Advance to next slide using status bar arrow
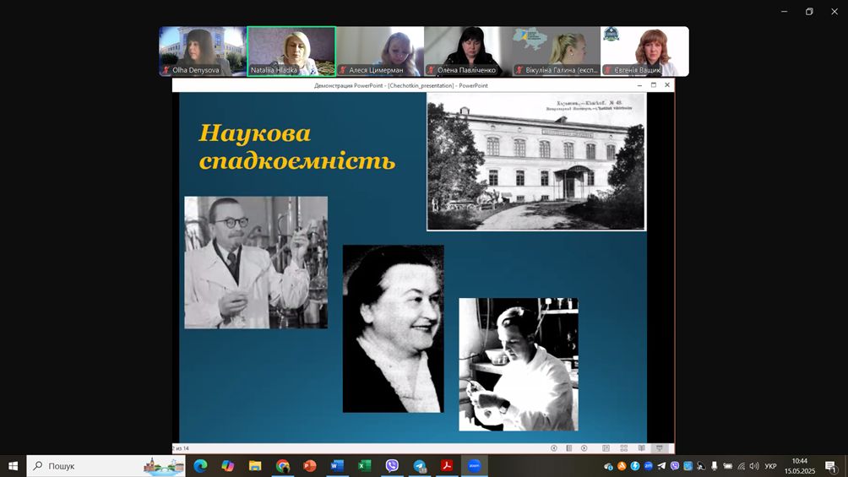This screenshot has height=477, width=848. point(584,448)
